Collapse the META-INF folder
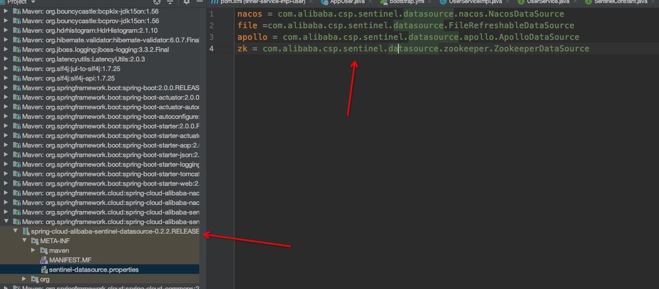Image resolution: width=659 pixels, height=289 pixels. [24, 241]
